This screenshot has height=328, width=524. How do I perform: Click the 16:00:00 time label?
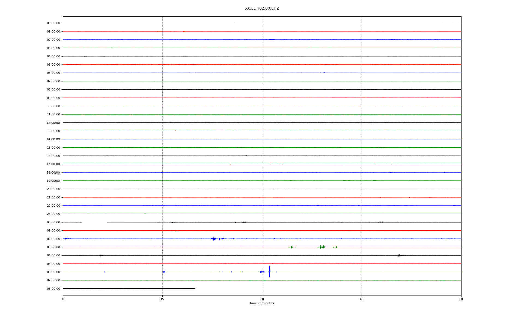click(x=53, y=156)
